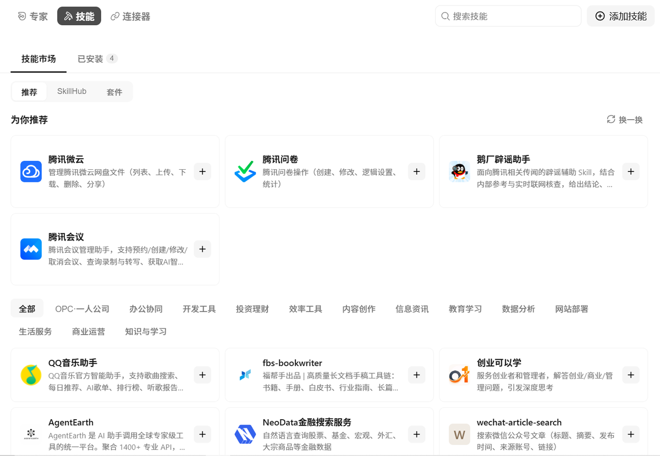Add the 鹅厂辟谣助手 skill with its plus button
660x456 pixels.
pos(631,171)
